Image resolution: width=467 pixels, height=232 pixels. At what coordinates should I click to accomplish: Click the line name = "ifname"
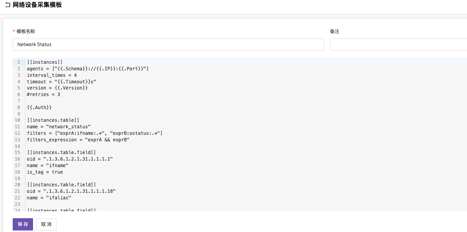47,166
